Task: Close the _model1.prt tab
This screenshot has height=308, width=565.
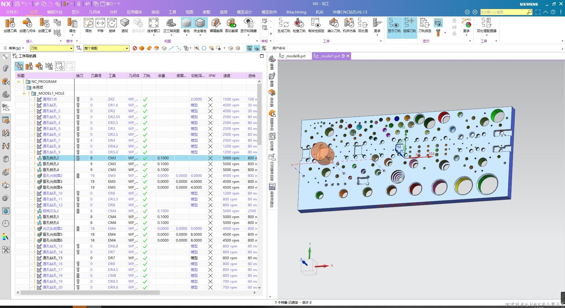Action: click(348, 56)
